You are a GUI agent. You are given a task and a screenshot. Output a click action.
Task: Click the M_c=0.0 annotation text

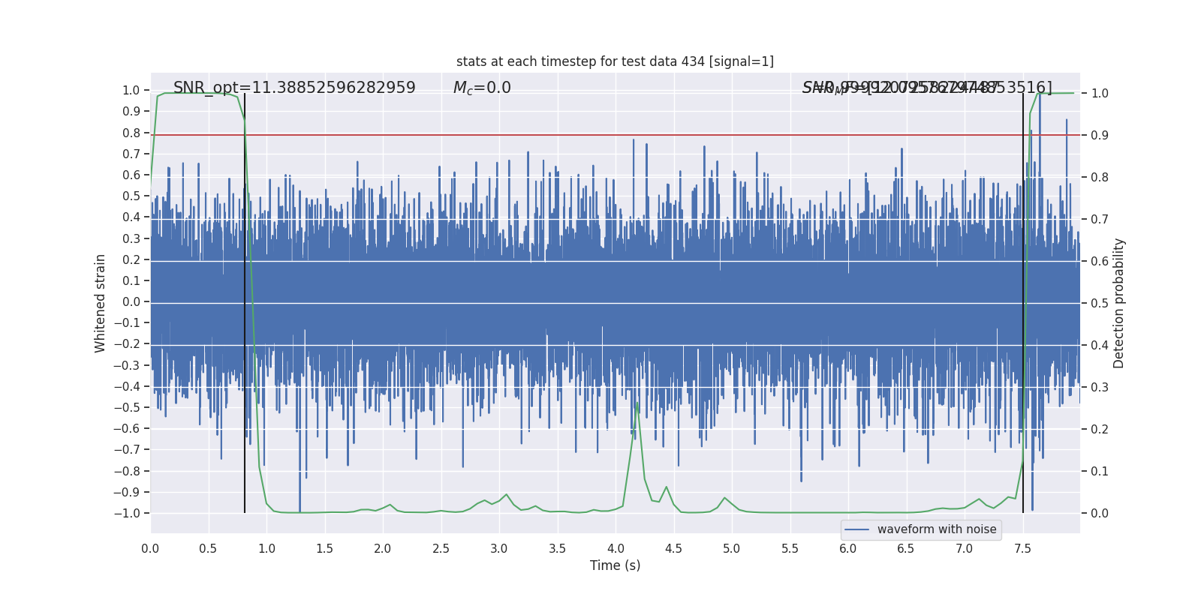(482, 88)
